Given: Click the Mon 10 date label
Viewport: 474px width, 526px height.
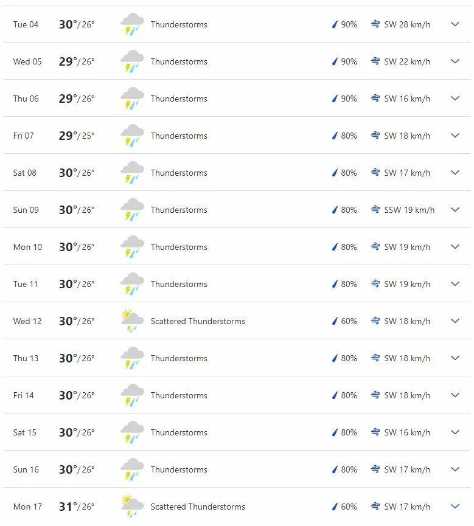Looking at the screenshot, I should pyautogui.click(x=27, y=247).
